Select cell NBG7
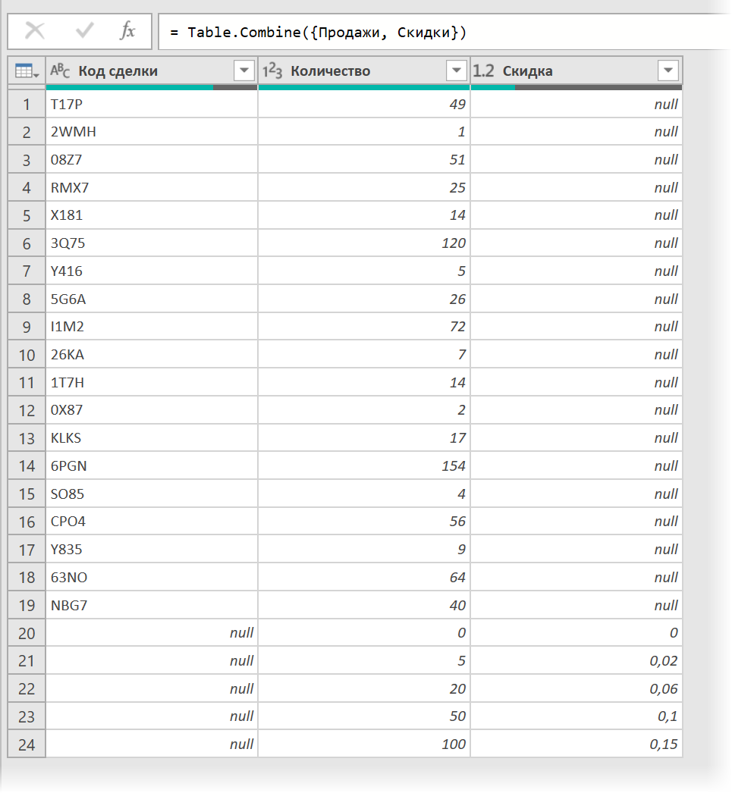This screenshot has height=793, width=732. (152, 605)
